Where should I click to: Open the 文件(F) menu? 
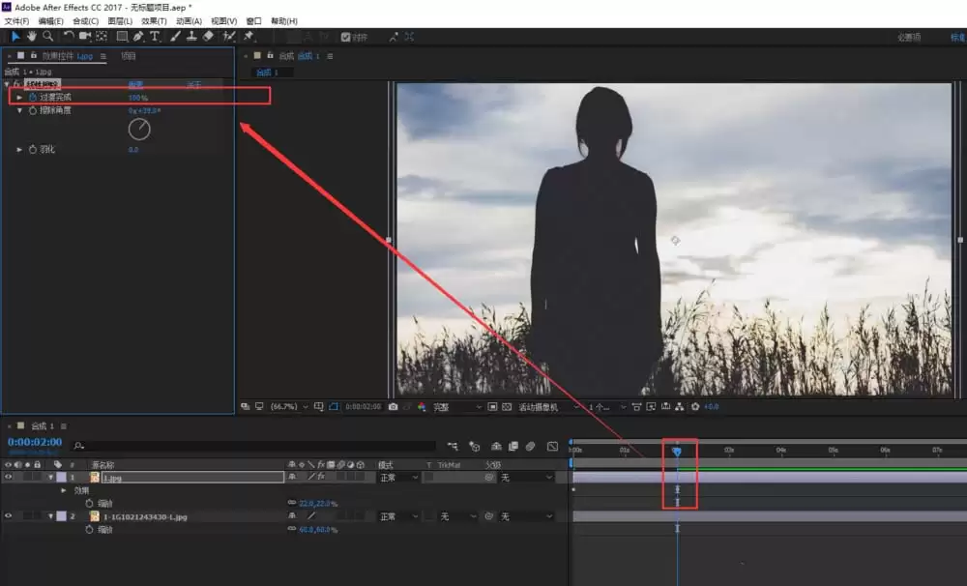tap(16, 21)
